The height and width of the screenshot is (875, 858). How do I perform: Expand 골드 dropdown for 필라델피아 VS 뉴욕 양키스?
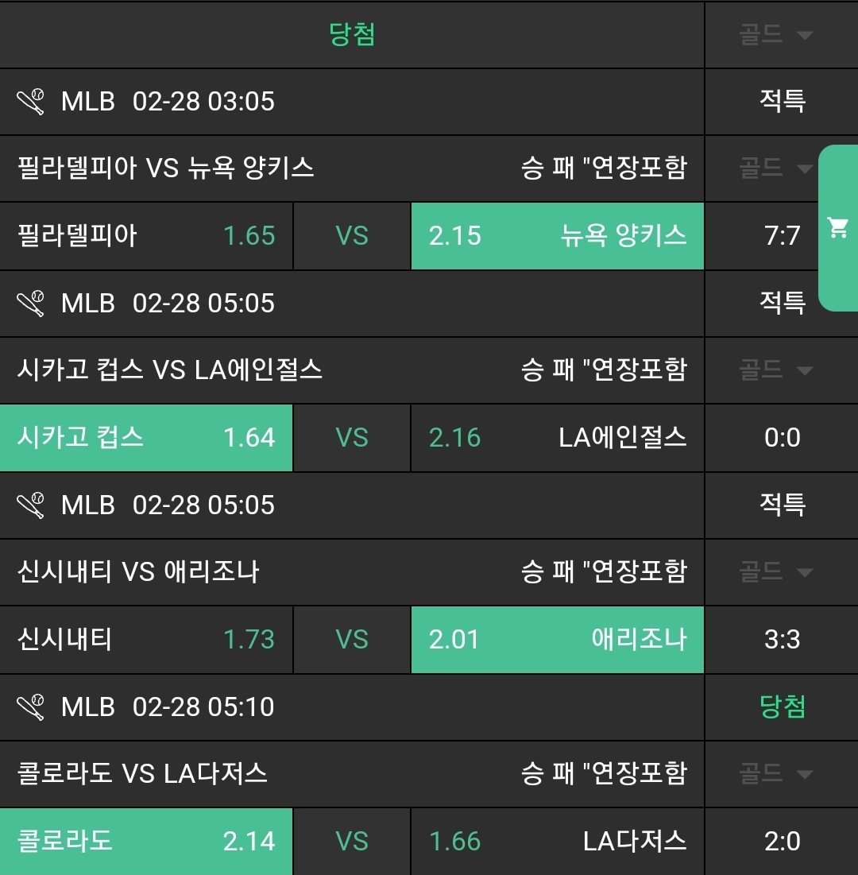point(776,168)
